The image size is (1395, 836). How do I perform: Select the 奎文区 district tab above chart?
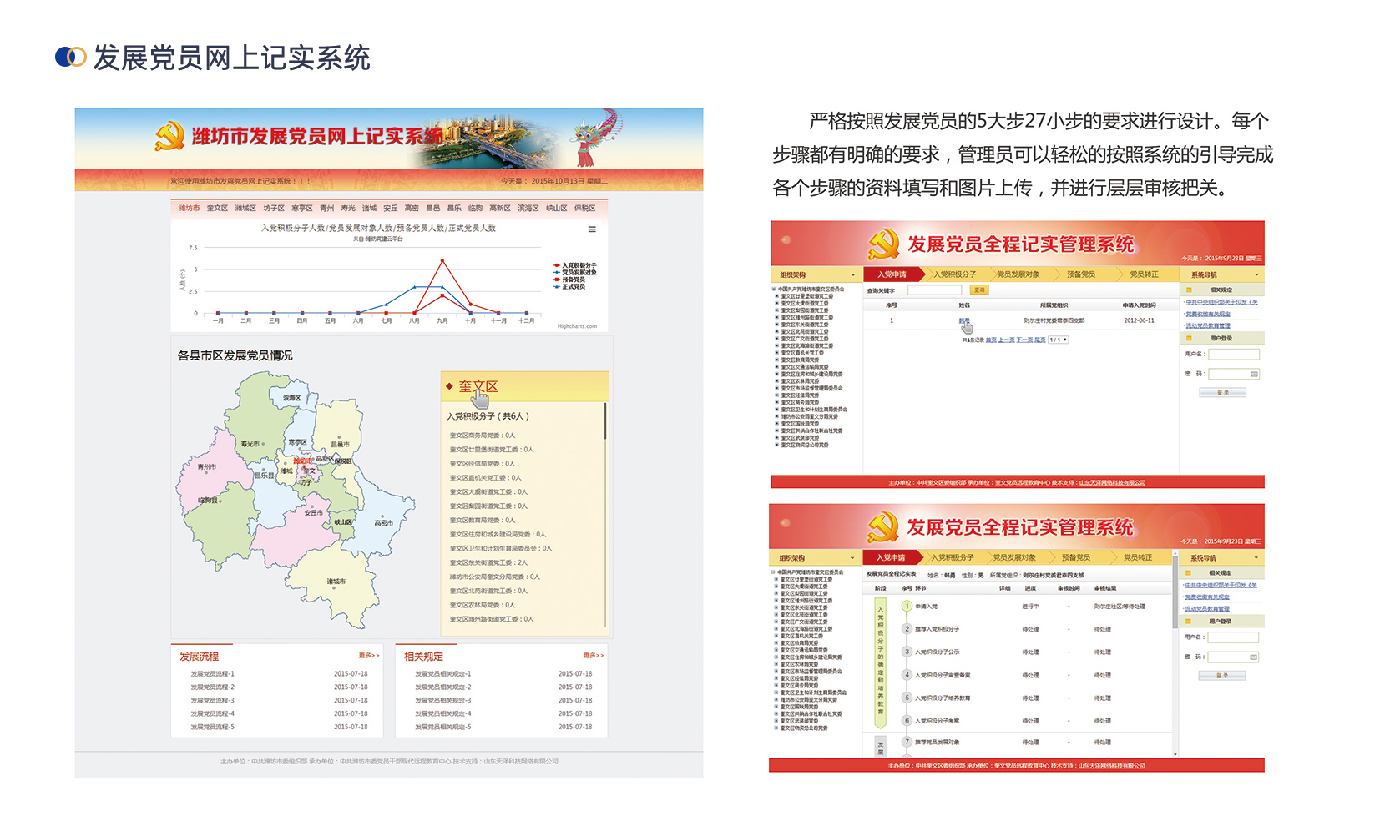(x=217, y=209)
